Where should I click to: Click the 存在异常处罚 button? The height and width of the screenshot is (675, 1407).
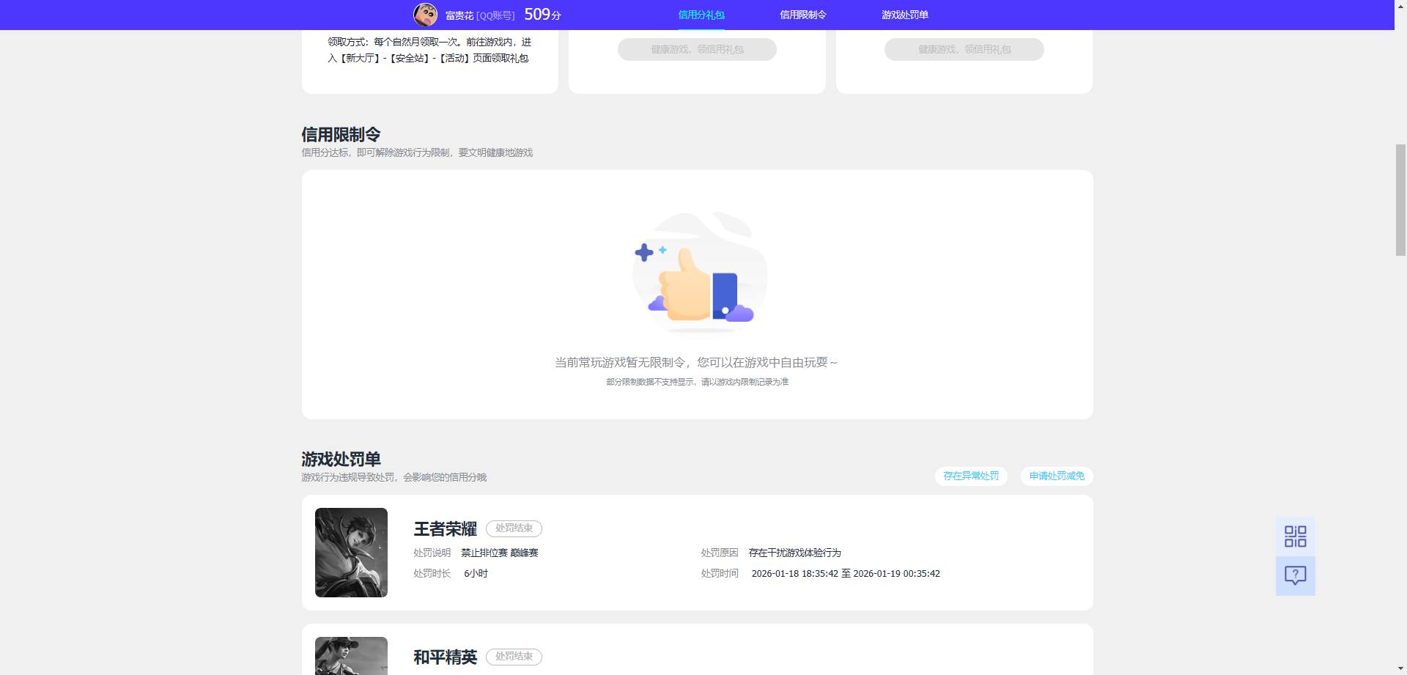[x=970, y=476]
